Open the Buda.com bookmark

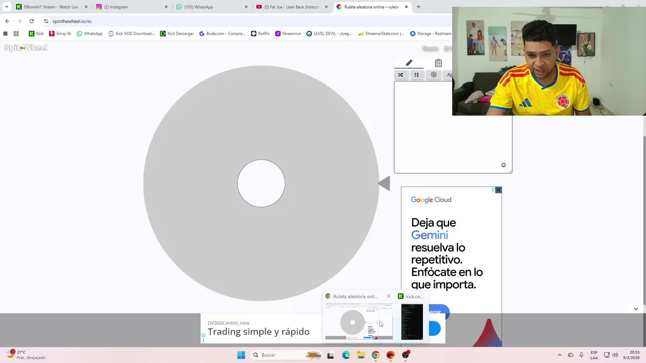(222, 34)
